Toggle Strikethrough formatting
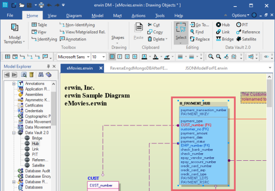Screen dimensions: 275x191 (x=135, y=56)
